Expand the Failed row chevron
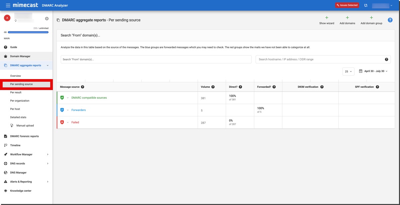 click(68, 122)
